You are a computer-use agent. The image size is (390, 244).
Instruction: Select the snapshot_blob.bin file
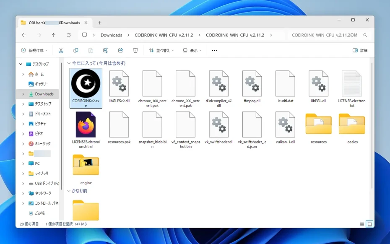click(x=152, y=130)
